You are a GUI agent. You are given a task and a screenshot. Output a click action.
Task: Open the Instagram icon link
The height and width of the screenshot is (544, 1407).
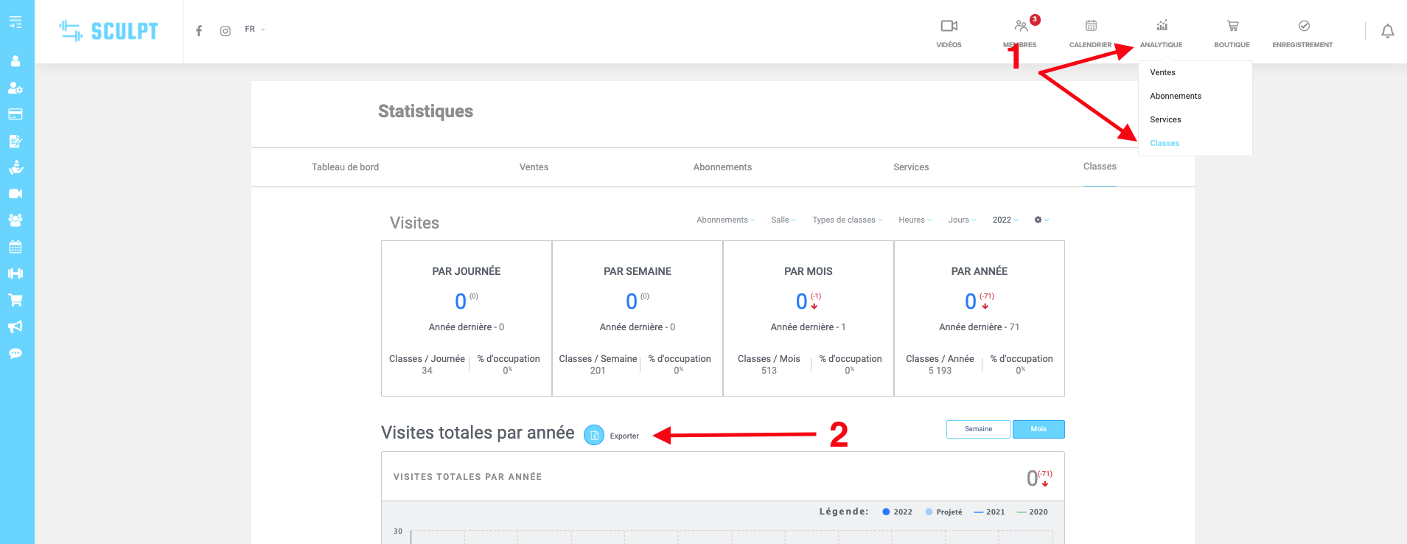tap(226, 31)
